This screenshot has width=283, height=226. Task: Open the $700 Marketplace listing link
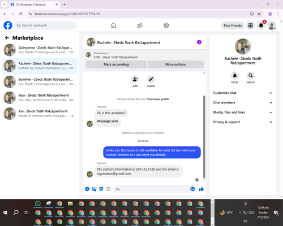115,57
